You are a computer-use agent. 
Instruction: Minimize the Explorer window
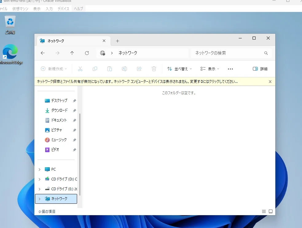[240, 38]
